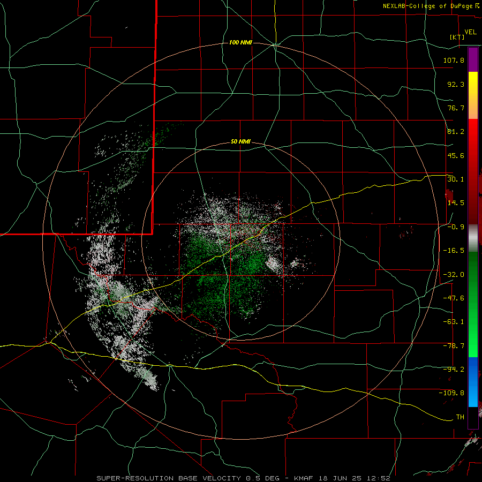Click the TH threshold label

point(460,417)
